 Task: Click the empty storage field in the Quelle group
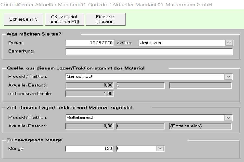pyautogui.click(x=200, y=85)
